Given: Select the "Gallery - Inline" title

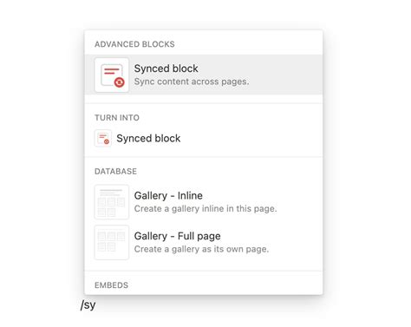Looking at the screenshot, I should coord(168,196).
